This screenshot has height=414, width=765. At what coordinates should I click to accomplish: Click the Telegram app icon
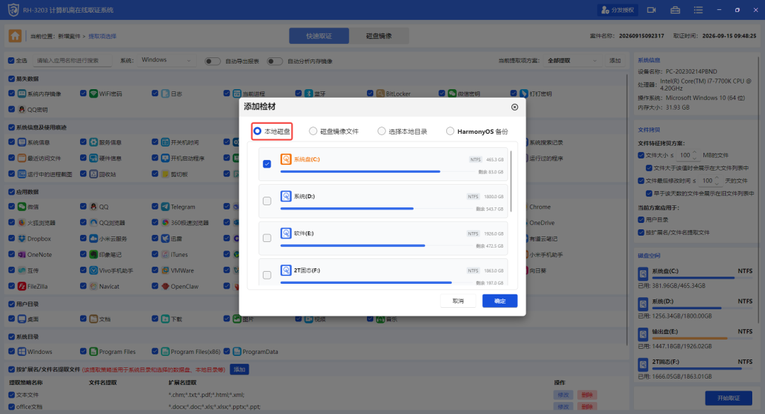[165, 207]
